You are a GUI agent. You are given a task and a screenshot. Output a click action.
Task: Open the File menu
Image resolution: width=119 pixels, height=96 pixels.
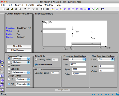point(3,5)
